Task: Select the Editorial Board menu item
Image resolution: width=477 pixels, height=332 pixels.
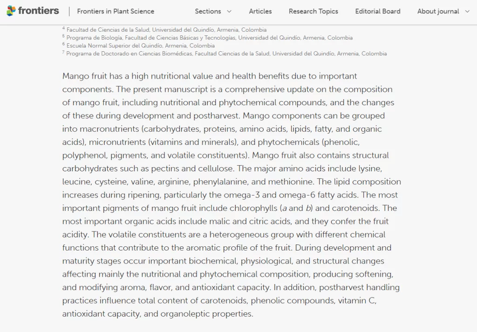Action: (x=378, y=11)
